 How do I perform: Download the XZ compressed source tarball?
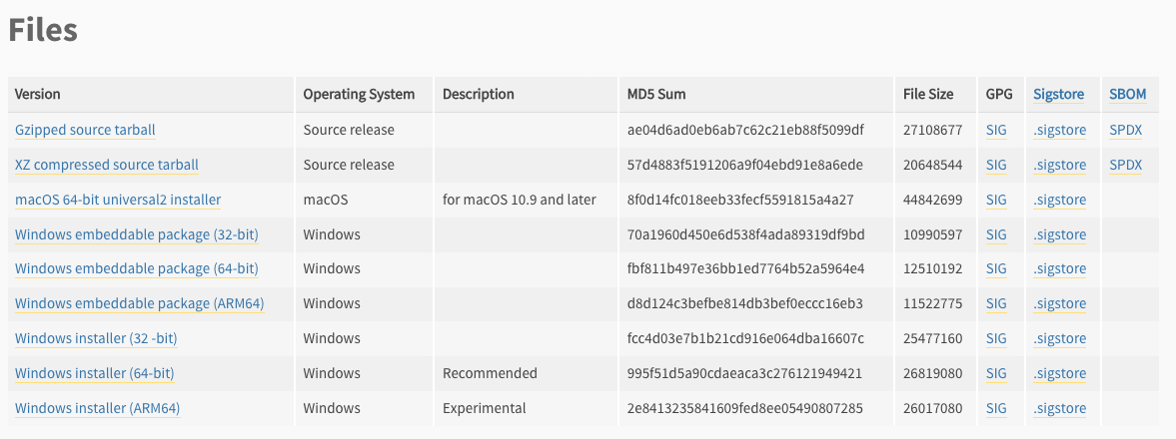click(107, 165)
